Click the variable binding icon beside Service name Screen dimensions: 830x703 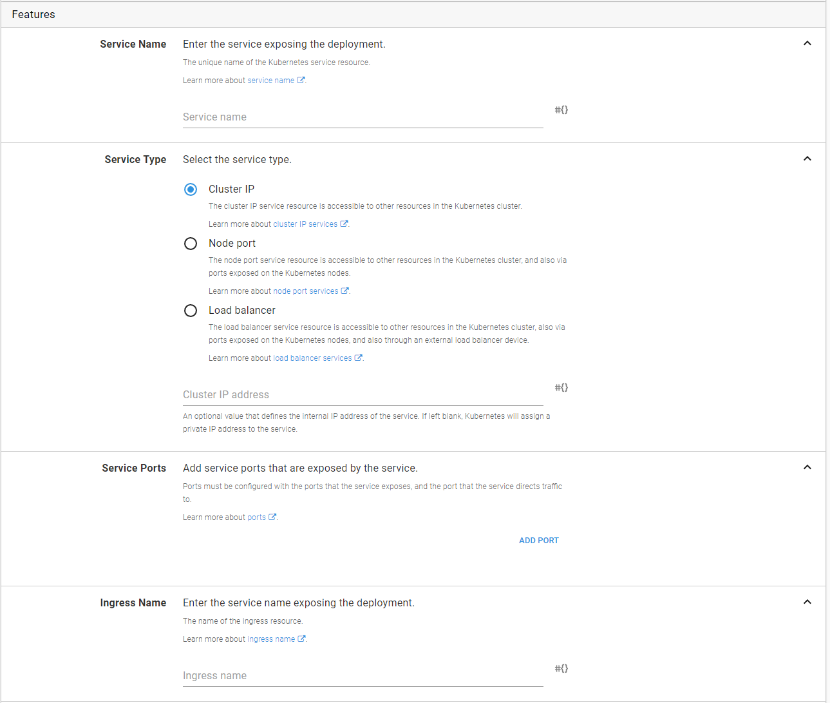(561, 110)
